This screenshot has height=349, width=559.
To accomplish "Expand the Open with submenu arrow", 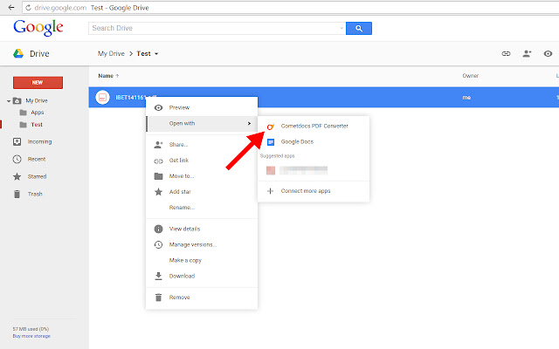I will pyautogui.click(x=249, y=124).
